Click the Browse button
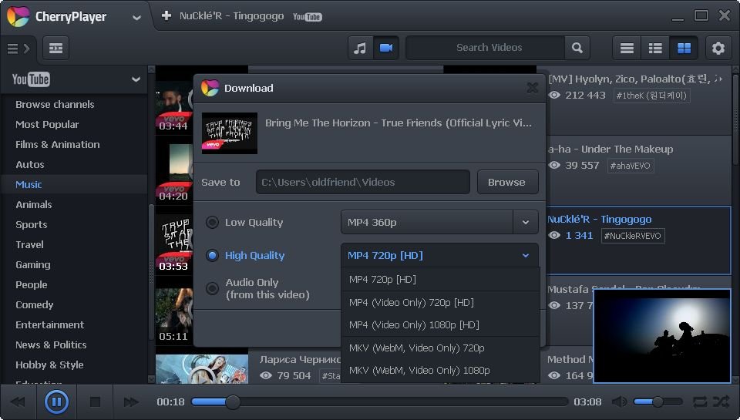 tap(506, 183)
